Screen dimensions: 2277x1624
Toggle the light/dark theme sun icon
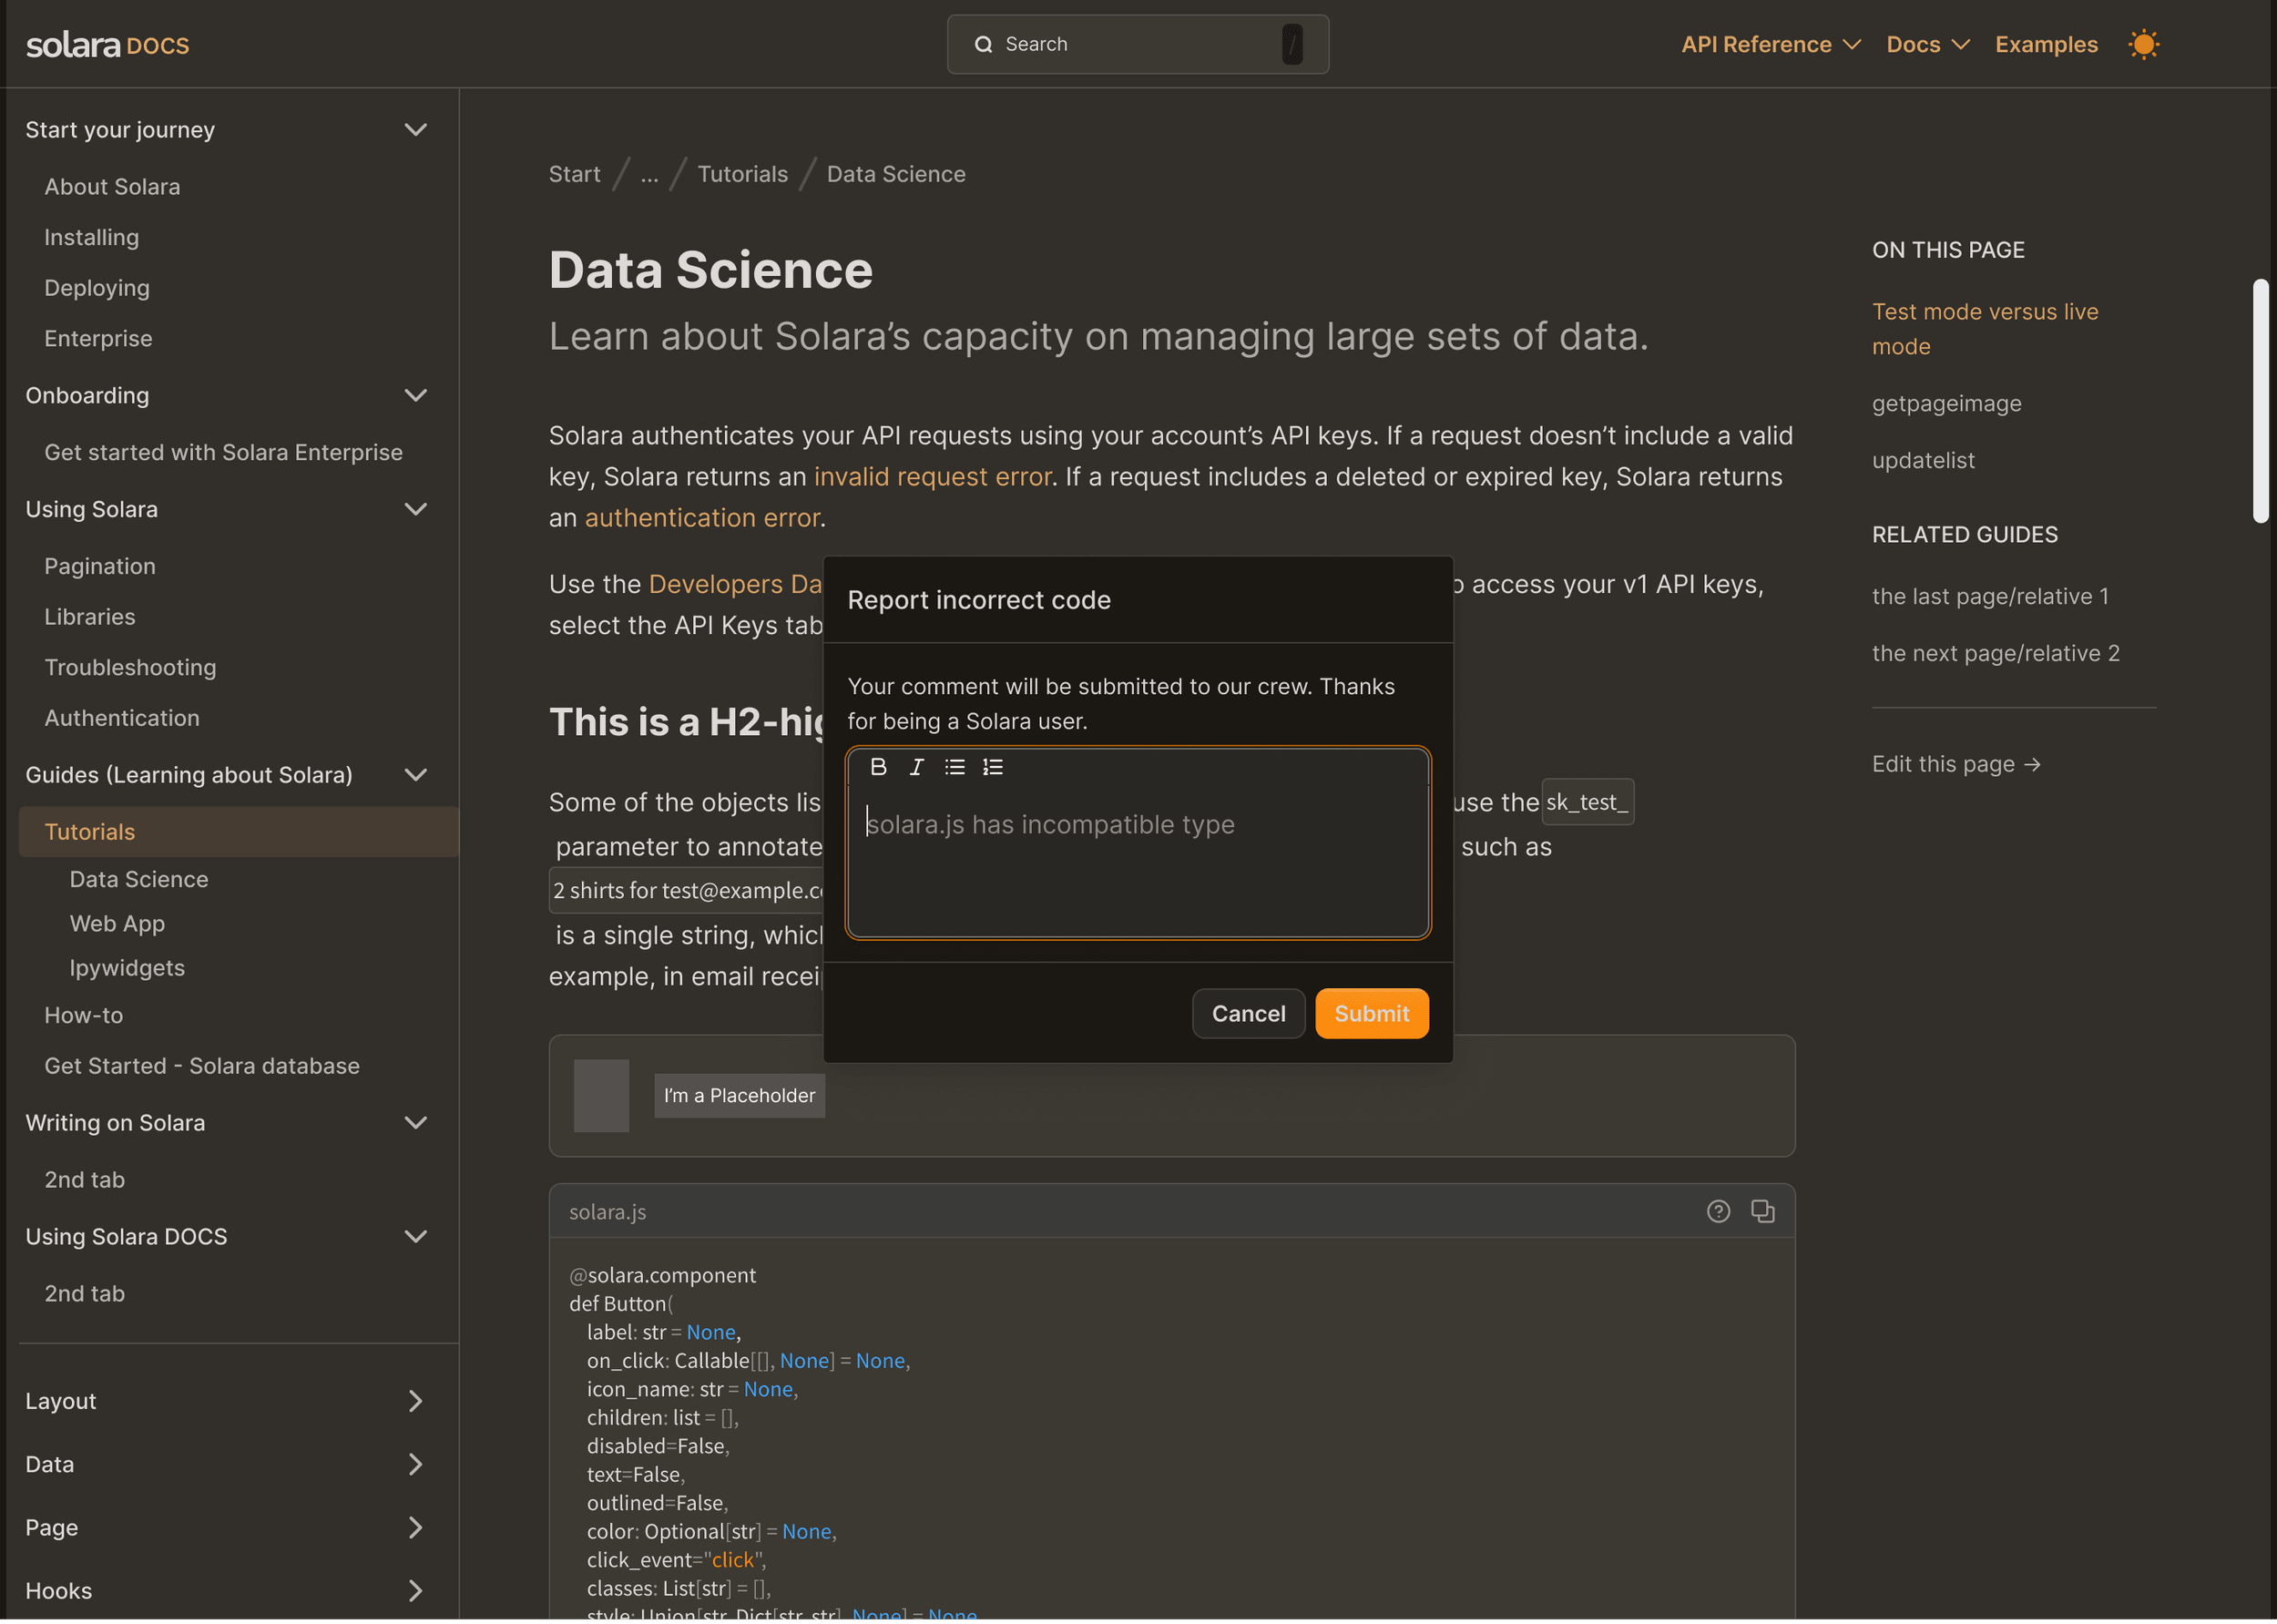coord(2143,44)
